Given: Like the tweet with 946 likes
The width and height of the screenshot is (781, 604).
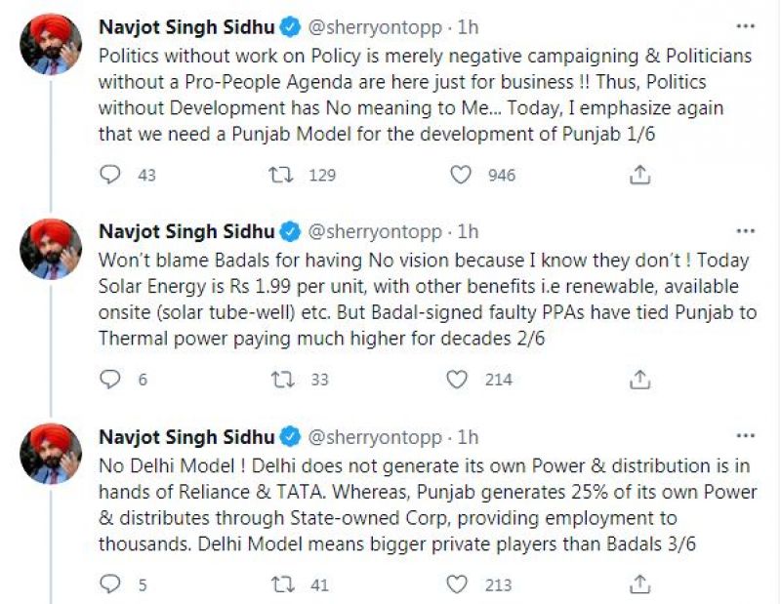Looking at the screenshot, I should click(x=460, y=175).
